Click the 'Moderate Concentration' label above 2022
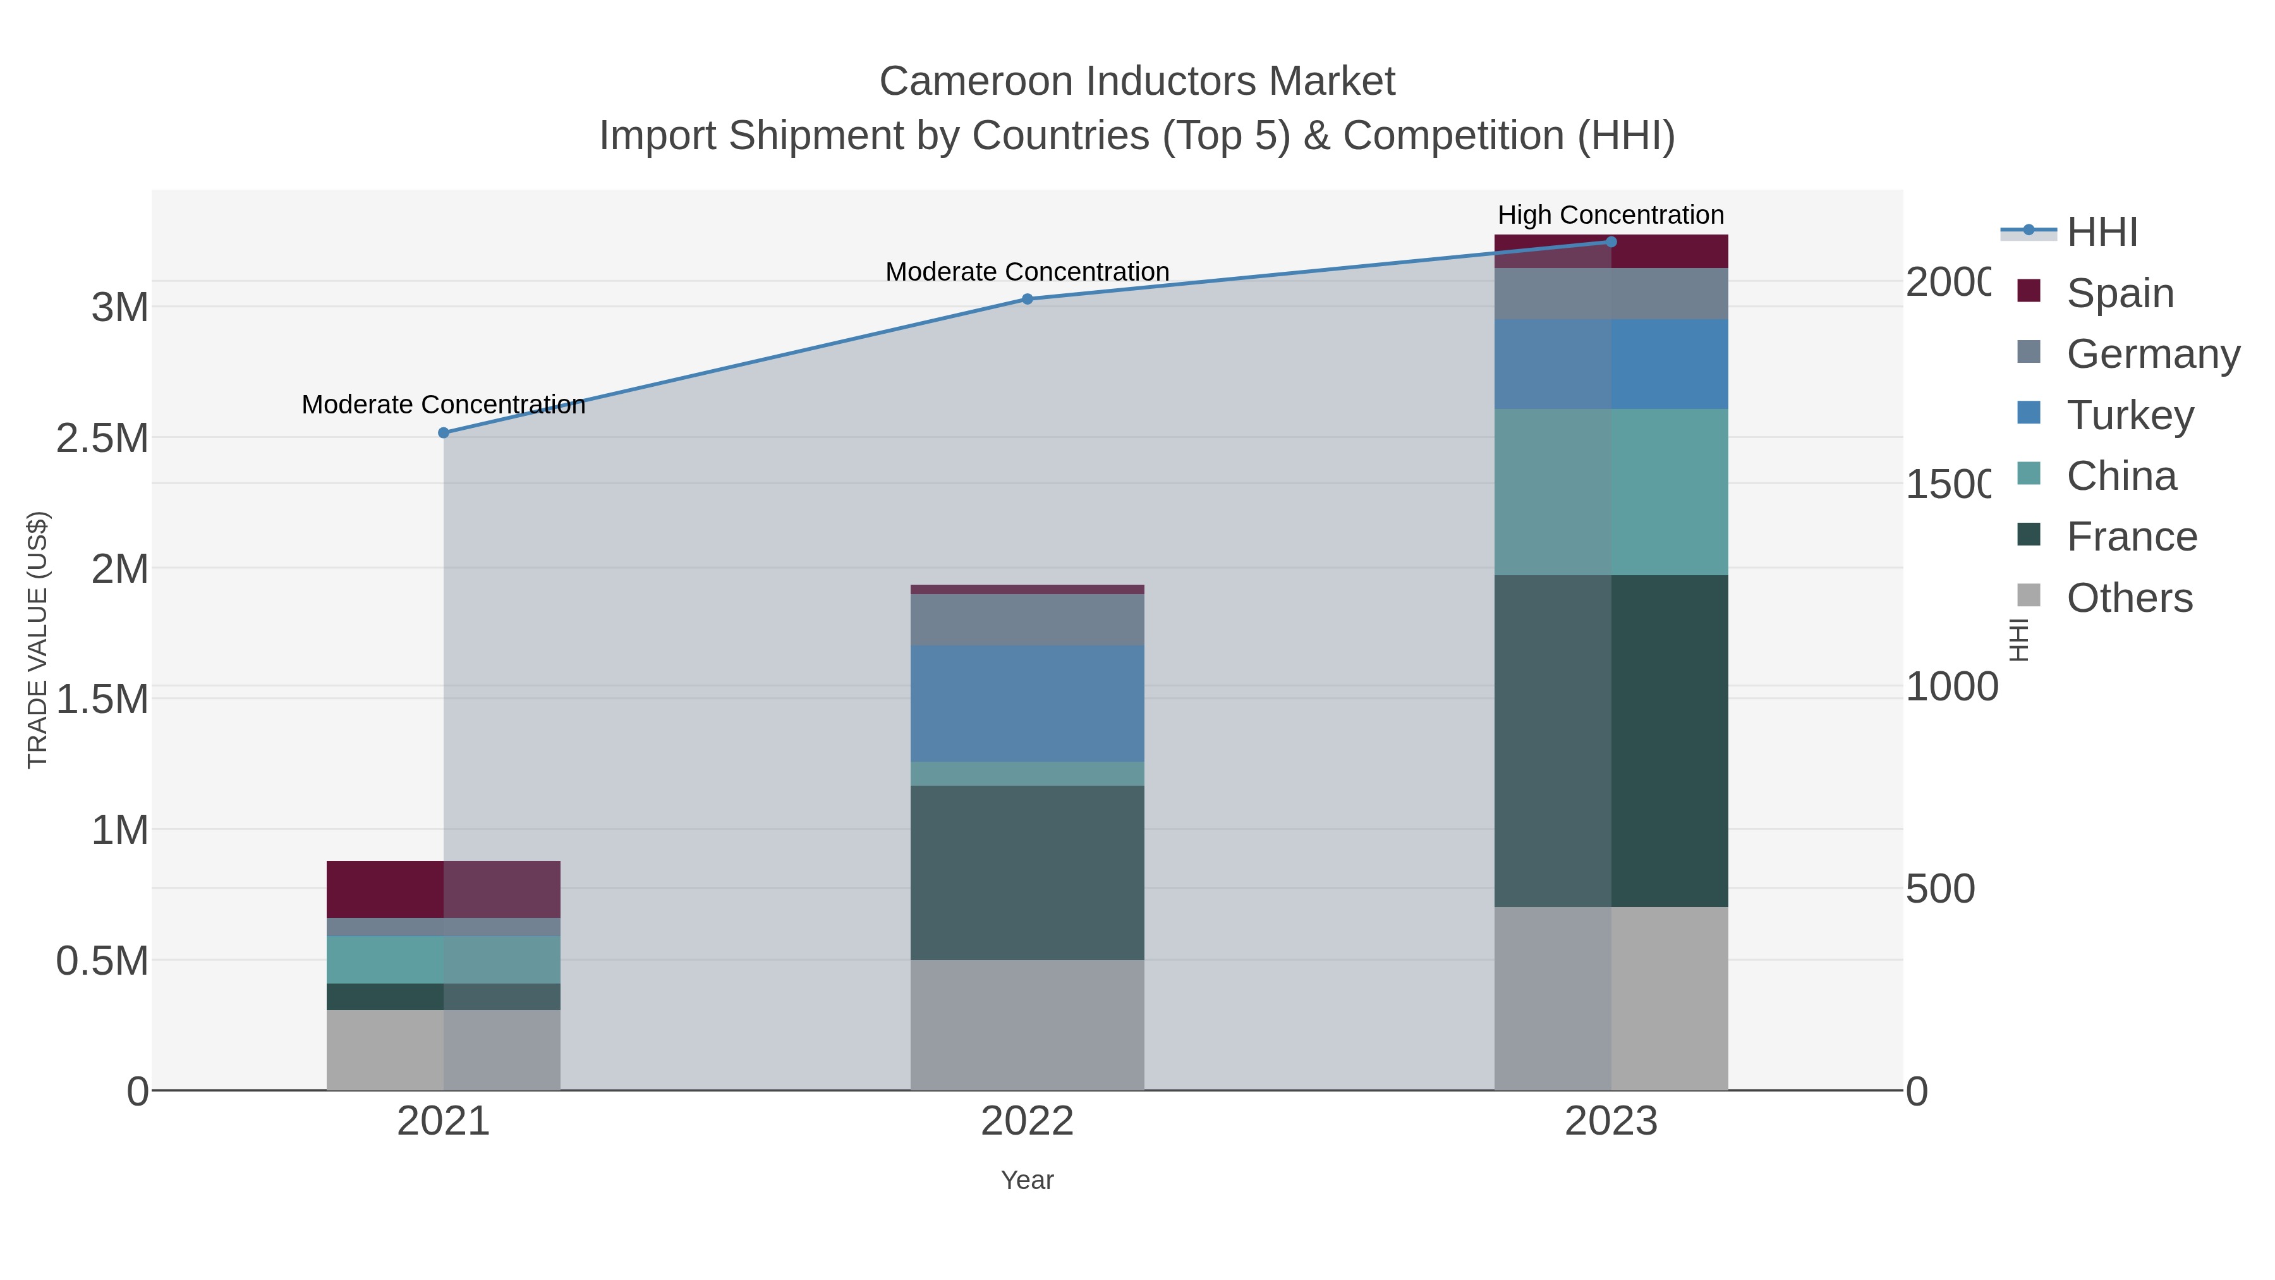Viewport: 2275px width, 1280px height. pos(1027,271)
